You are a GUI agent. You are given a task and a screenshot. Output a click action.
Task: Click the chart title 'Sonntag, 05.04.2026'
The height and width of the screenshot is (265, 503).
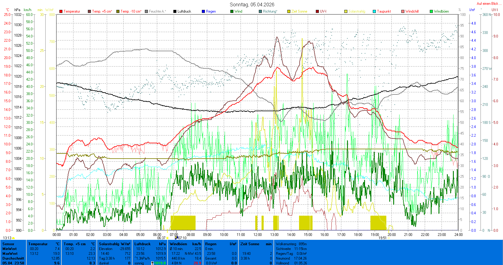[252, 4]
